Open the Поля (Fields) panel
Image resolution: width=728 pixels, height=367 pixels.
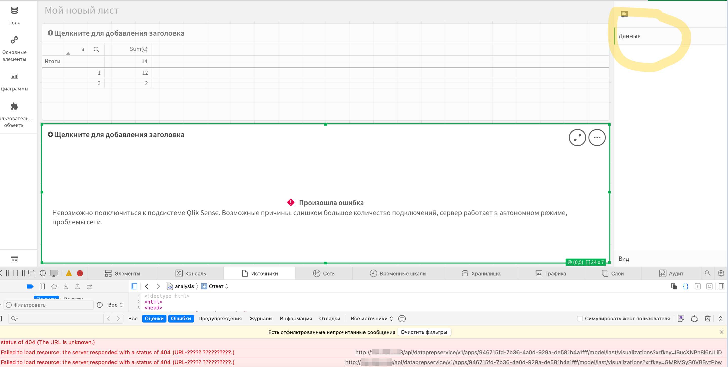point(14,15)
